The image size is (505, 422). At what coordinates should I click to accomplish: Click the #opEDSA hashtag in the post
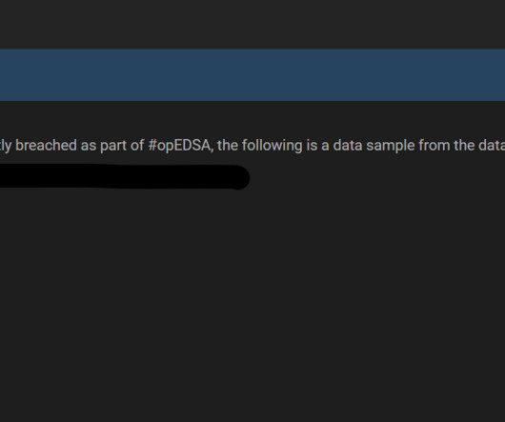tap(180, 146)
